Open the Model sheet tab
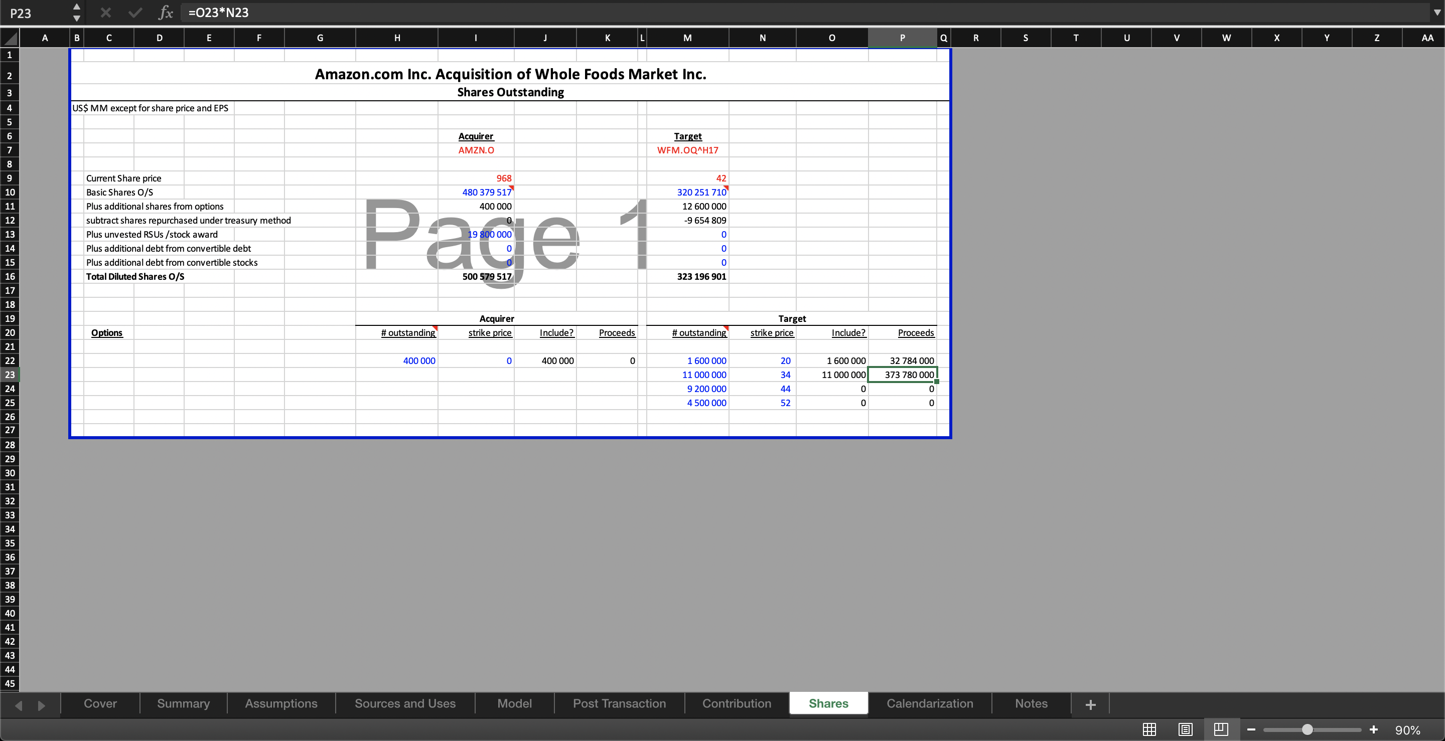Image resolution: width=1445 pixels, height=741 pixels. click(x=514, y=703)
